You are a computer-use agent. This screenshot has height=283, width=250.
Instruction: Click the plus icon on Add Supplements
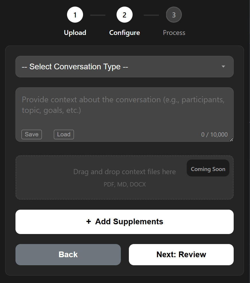pos(88,221)
